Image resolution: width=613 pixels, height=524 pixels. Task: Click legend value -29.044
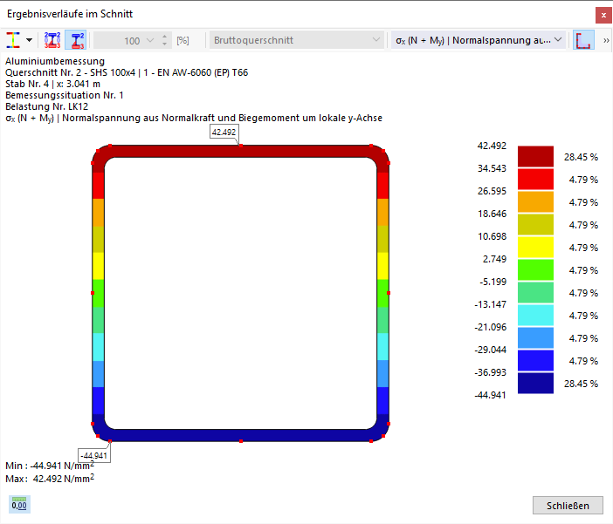490,350
